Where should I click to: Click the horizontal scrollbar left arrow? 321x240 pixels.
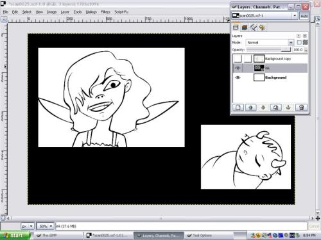click(8, 218)
